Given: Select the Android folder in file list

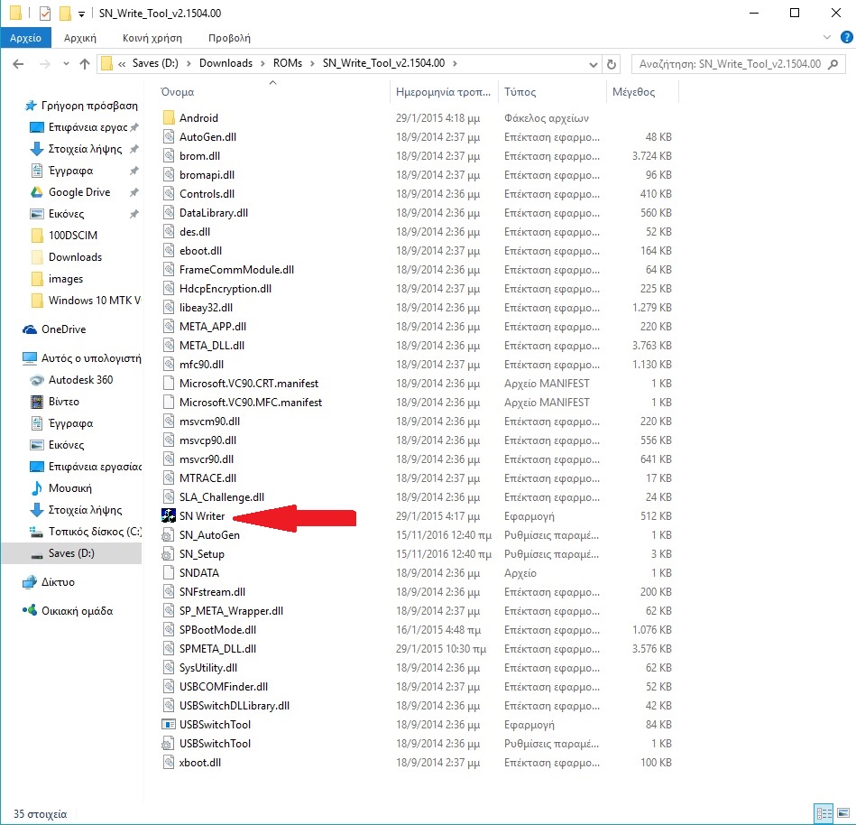Looking at the screenshot, I should tap(198, 118).
